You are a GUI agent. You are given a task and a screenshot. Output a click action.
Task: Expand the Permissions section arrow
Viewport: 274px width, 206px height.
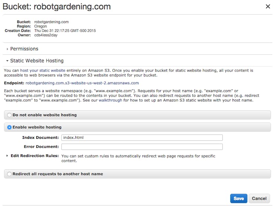7,49
